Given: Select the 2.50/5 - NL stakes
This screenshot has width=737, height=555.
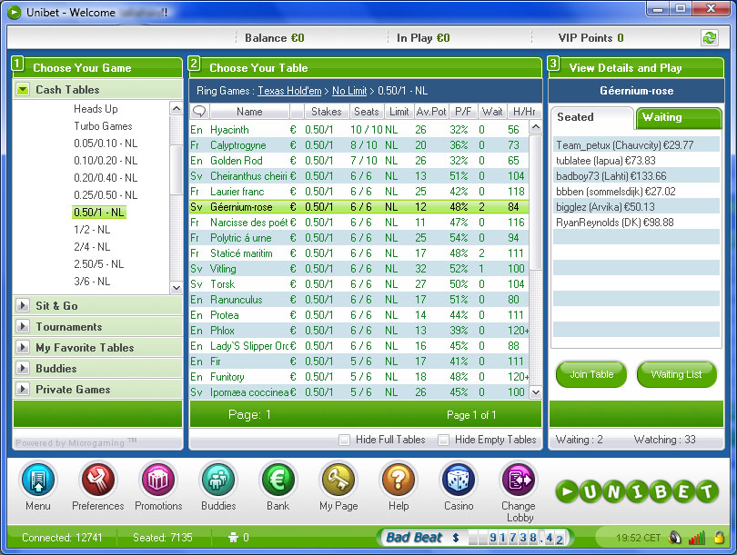Looking at the screenshot, I should point(99,264).
